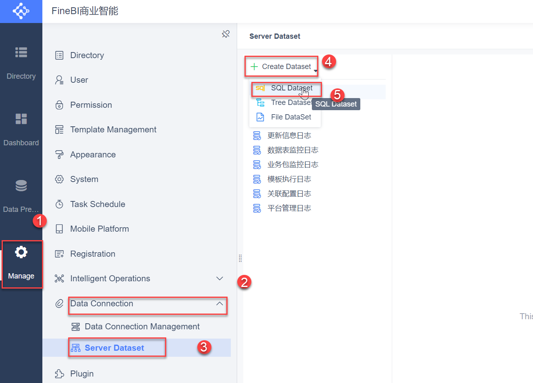Click the Create Dataset button
The height and width of the screenshot is (383, 533).
click(x=281, y=67)
